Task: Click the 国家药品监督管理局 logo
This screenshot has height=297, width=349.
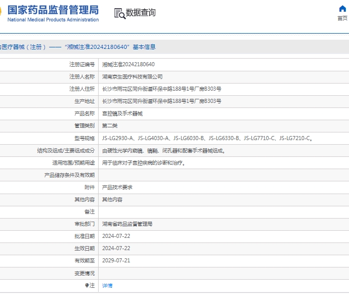Action: (53, 10)
